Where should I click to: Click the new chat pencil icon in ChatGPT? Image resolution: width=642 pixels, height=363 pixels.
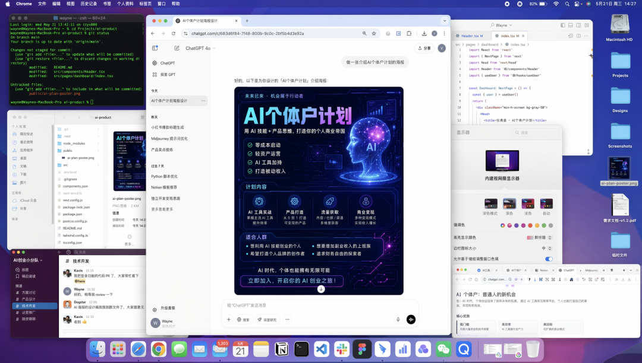[177, 48]
